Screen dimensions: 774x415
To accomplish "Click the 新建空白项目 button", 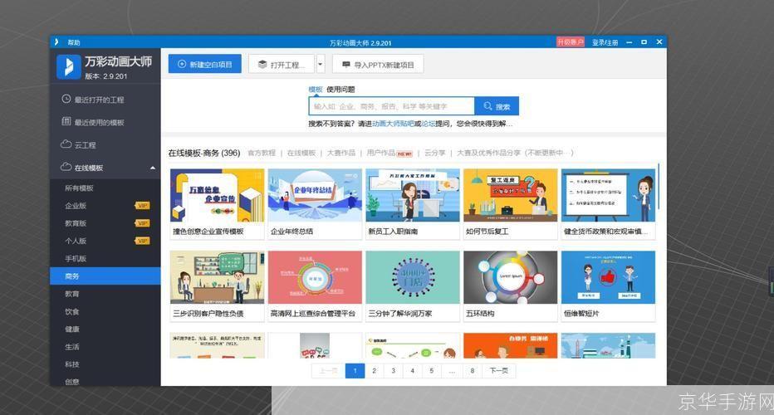I will point(205,64).
